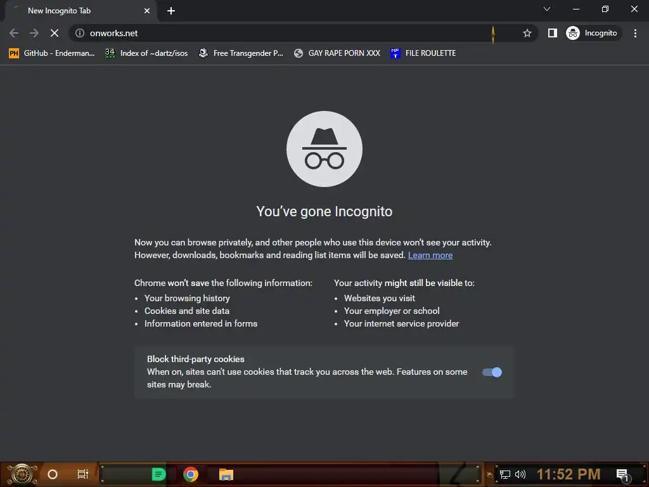View site information for onworks.net
649x487 pixels.
click(80, 33)
